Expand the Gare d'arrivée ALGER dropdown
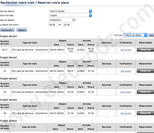Image resolution: width=154 pixels, height=133 pixels. click(x=70, y=15)
